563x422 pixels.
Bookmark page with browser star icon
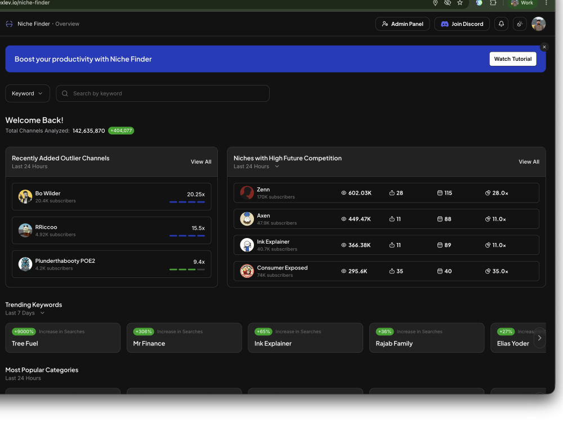[460, 3]
